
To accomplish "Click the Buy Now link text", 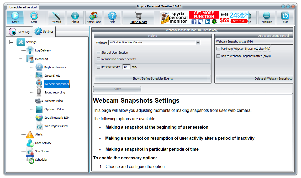I will 139,22.
